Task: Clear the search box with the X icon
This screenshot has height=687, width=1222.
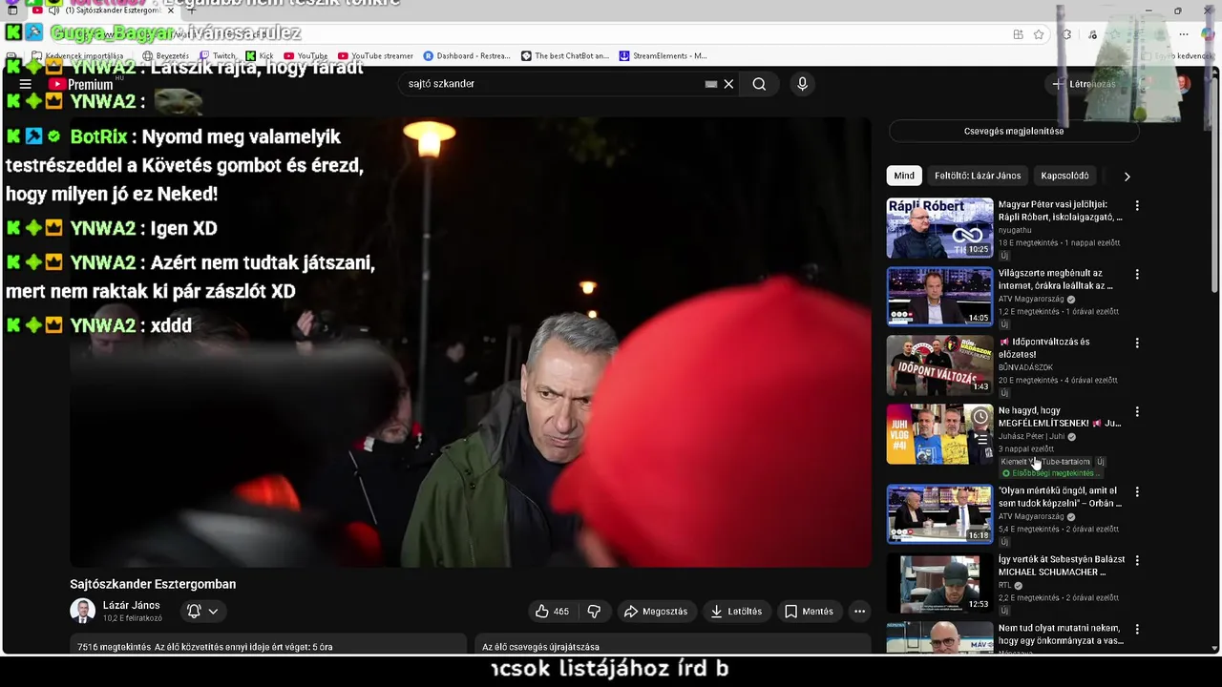Action: [x=728, y=84]
